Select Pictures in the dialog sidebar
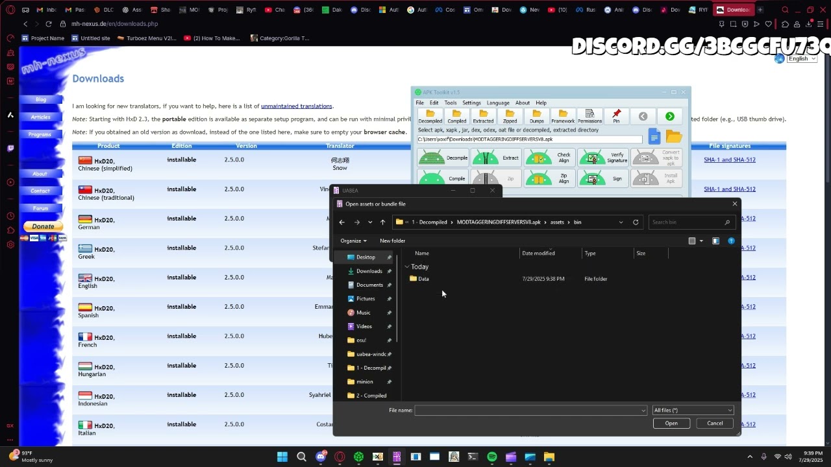Viewport: 831px width, 467px height. click(366, 299)
